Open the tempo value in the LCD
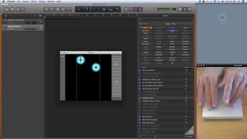The height and width of the screenshot is (139, 247). (104, 9)
